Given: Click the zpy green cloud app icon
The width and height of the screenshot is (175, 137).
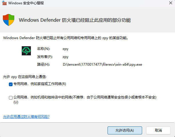Looking at the screenshot, I should (x=26, y=51).
